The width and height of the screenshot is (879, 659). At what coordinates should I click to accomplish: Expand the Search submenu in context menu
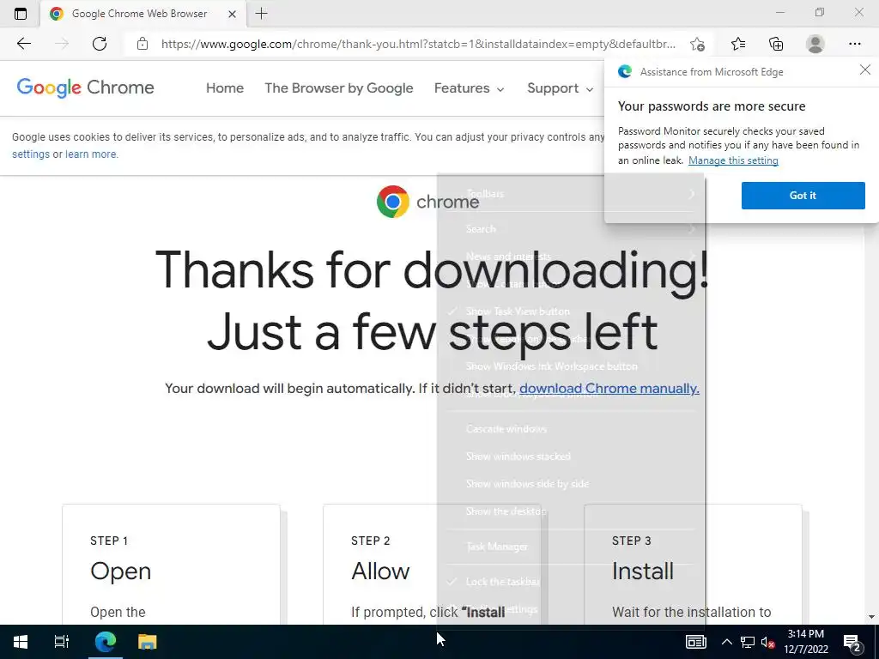[x=573, y=228]
